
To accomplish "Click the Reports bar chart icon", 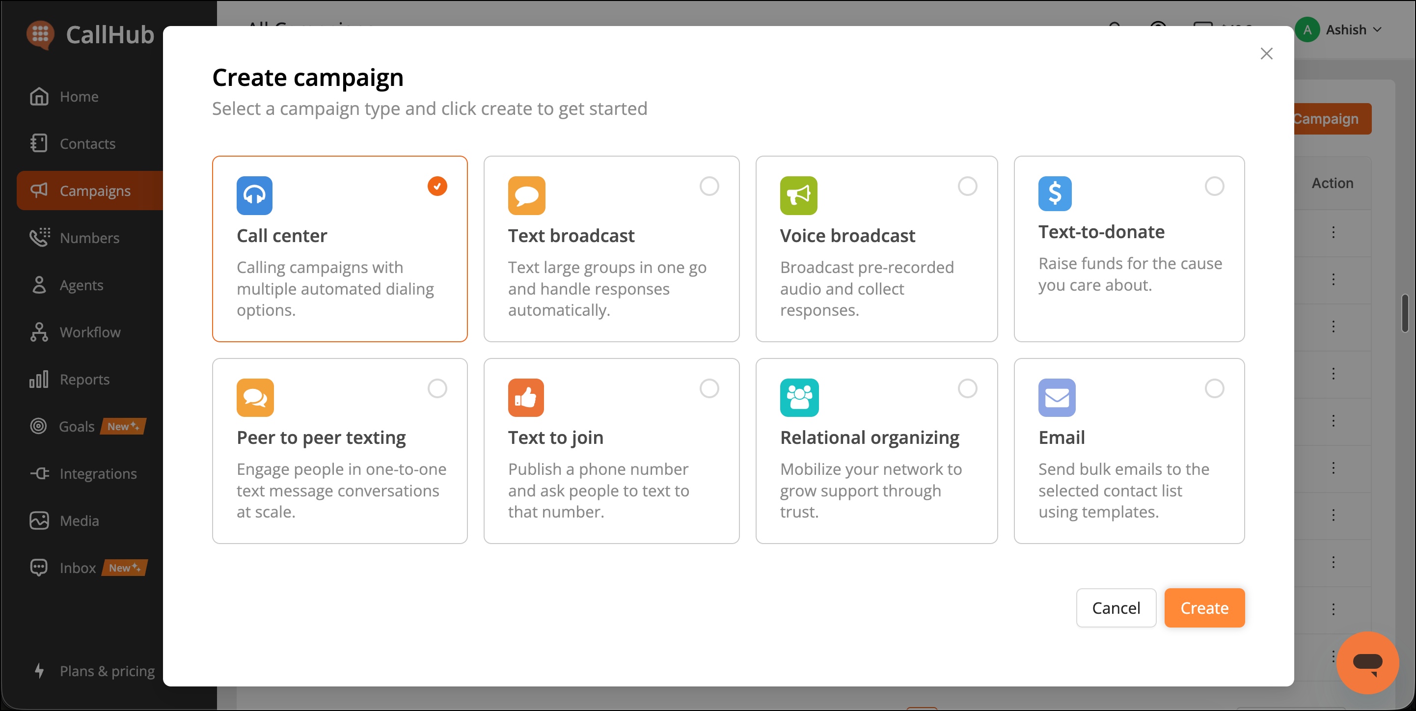I will click(x=39, y=380).
